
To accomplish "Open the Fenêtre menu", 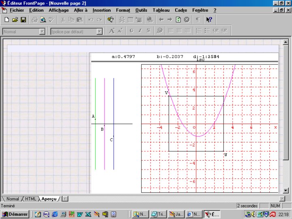I will [200, 10].
